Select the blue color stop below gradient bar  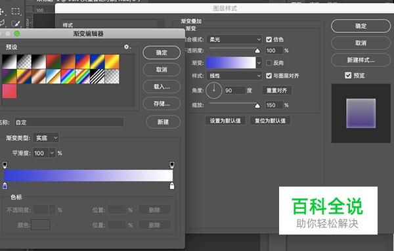point(5,186)
